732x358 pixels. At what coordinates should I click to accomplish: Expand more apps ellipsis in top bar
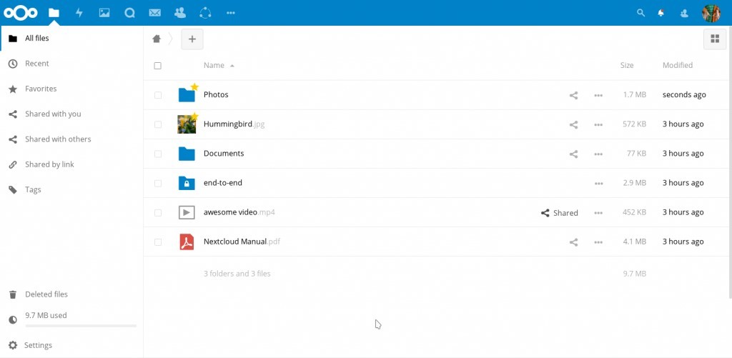point(230,13)
